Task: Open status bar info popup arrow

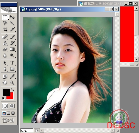Action: point(37,130)
